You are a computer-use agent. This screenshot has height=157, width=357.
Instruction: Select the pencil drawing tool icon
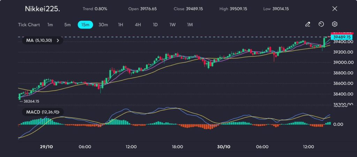(x=307, y=24)
